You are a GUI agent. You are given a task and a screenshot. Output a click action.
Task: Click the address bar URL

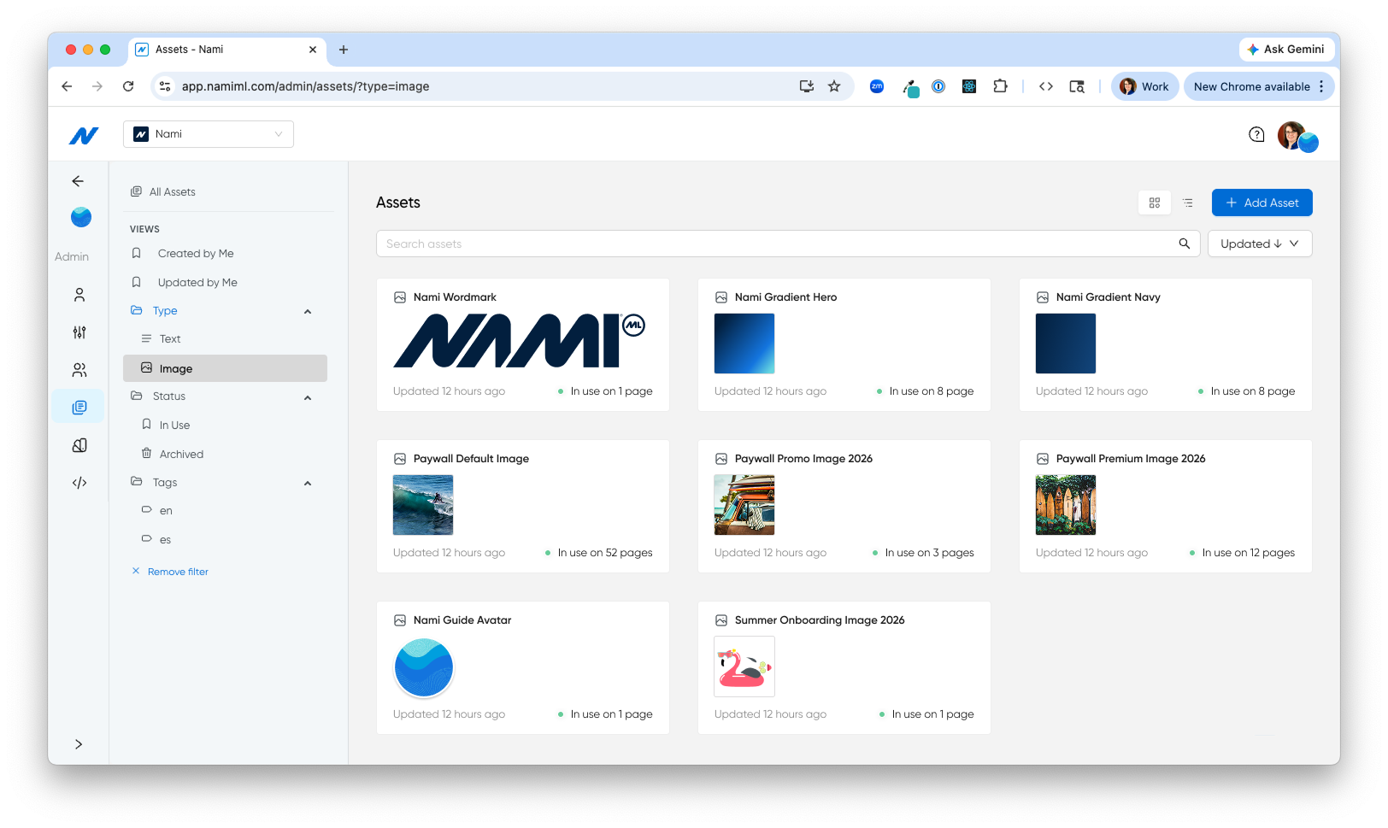pos(306,86)
